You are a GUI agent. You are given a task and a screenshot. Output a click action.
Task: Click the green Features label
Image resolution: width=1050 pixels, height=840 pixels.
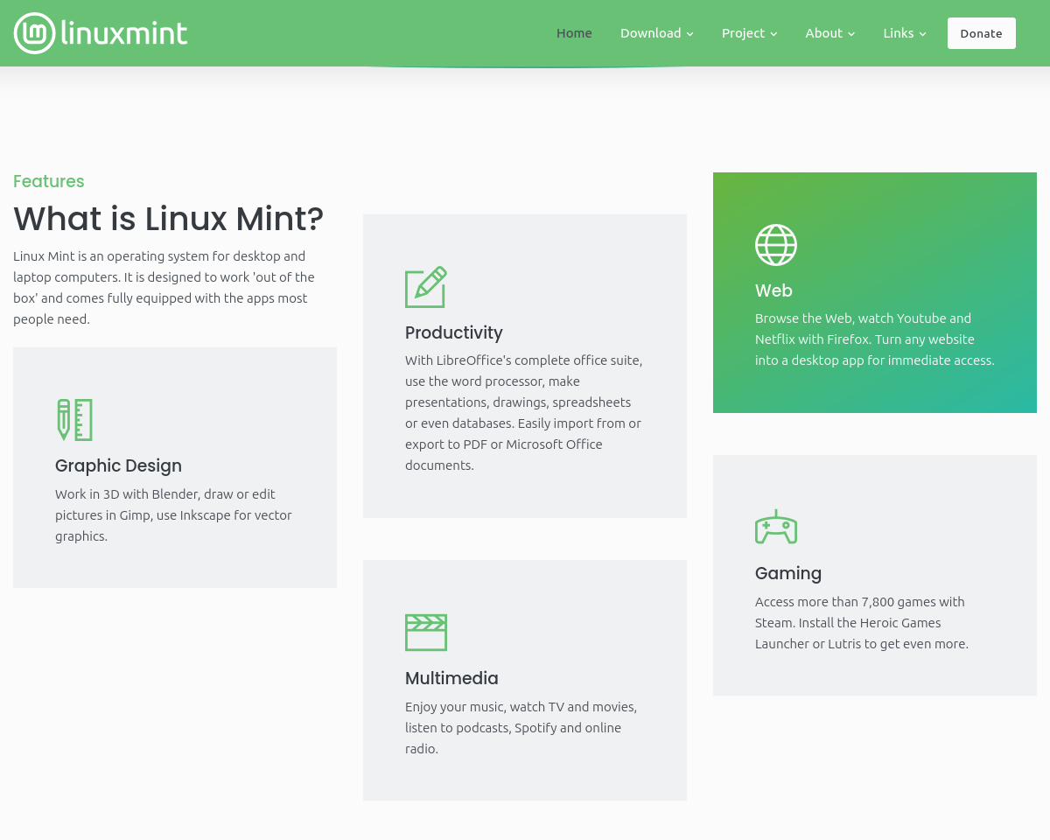tap(49, 181)
